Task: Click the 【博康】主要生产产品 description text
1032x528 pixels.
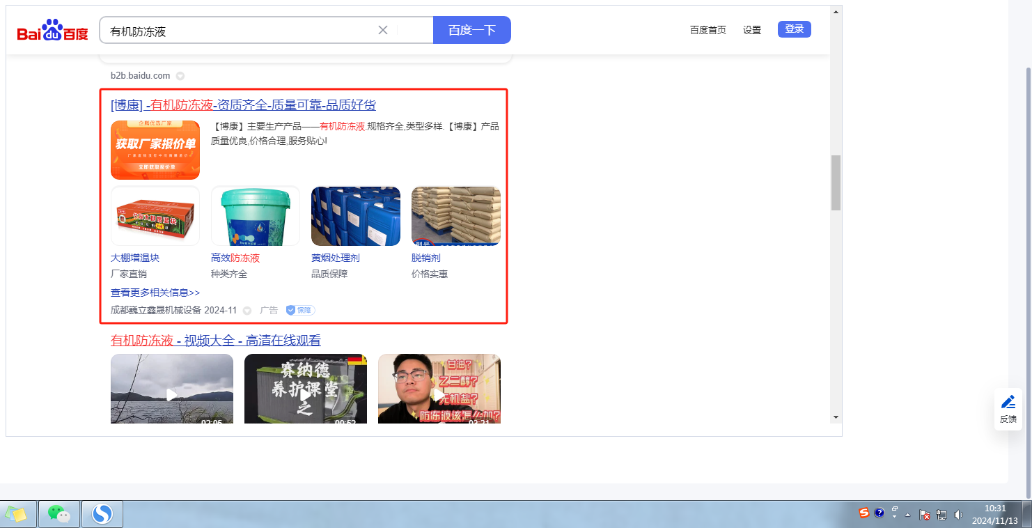Action: [x=355, y=133]
